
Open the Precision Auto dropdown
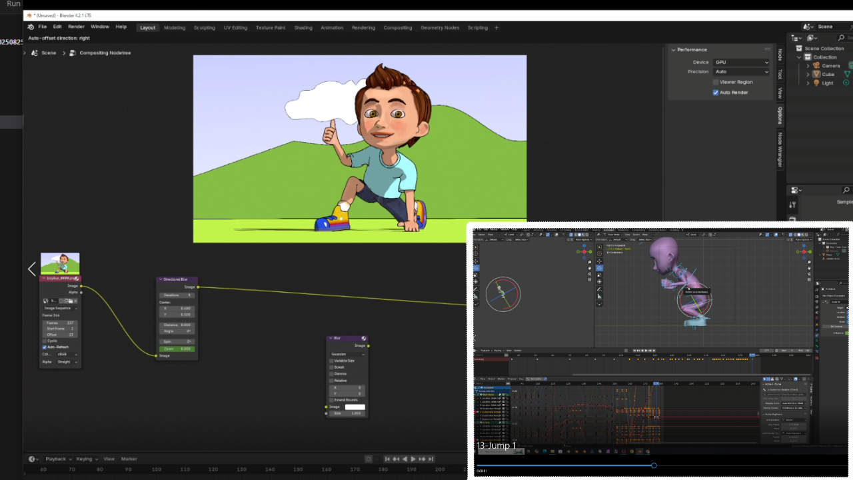pos(741,71)
